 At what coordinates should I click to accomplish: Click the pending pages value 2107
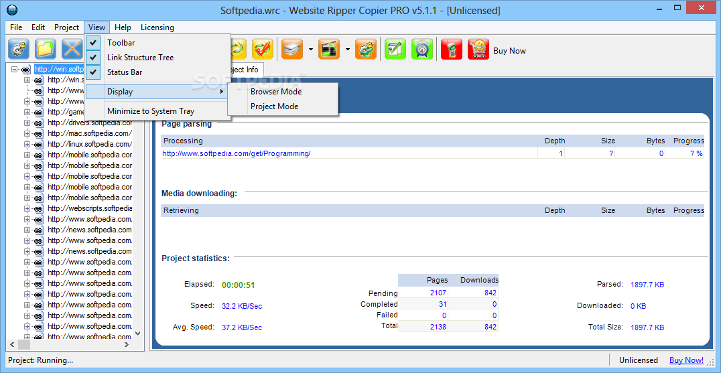(438, 293)
